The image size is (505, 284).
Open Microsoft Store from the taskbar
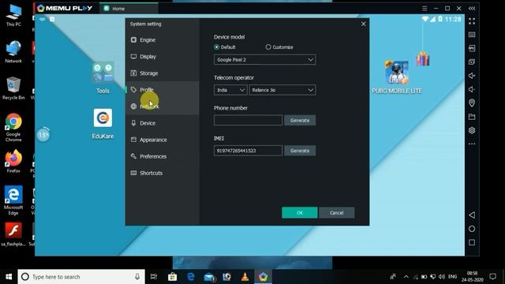click(x=172, y=277)
